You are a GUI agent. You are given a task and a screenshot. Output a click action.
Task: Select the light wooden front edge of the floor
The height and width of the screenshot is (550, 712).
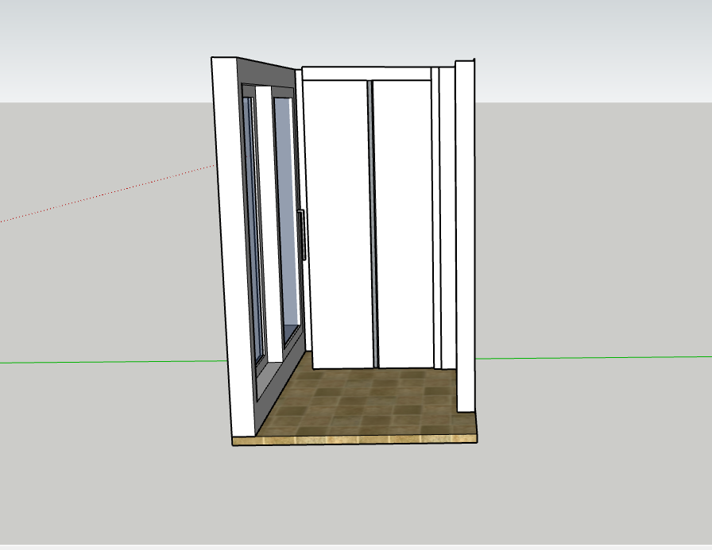click(x=354, y=440)
